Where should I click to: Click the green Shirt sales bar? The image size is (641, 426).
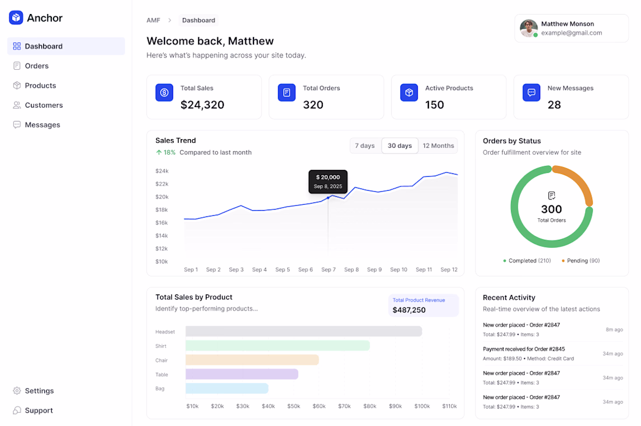pos(277,346)
